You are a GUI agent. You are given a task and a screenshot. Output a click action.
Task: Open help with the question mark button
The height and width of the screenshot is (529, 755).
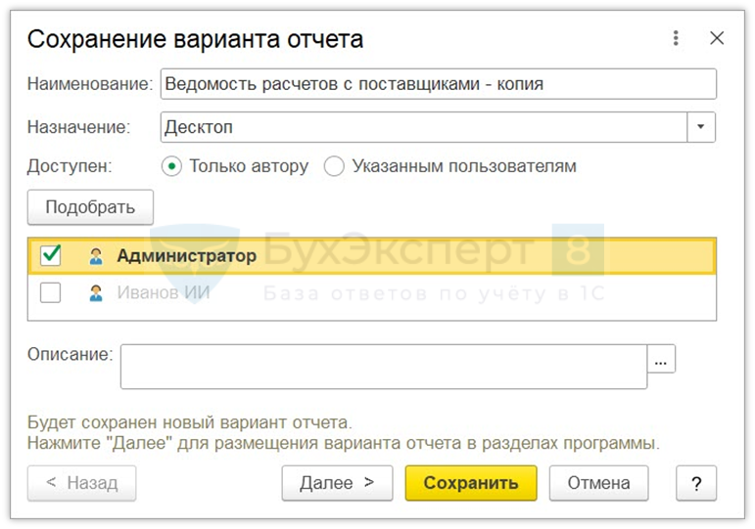pos(696,483)
